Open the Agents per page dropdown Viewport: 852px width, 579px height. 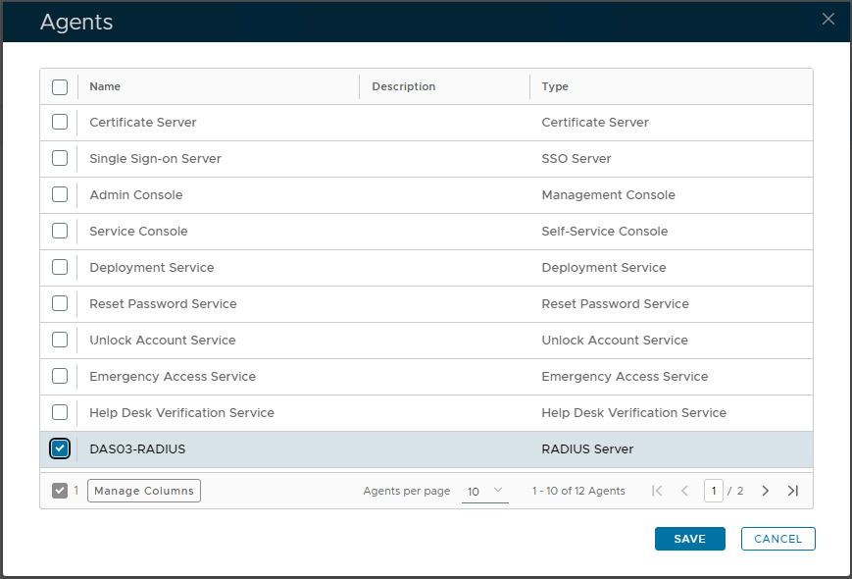pyautogui.click(x=484, y=491)
